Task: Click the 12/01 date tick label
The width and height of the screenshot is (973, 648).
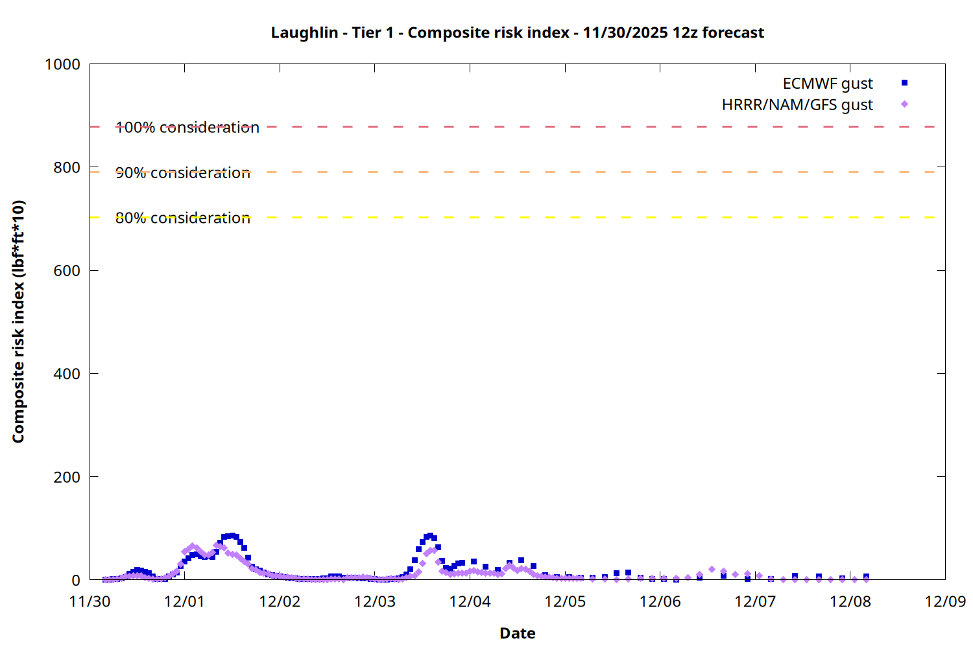Action: (184, 601)
